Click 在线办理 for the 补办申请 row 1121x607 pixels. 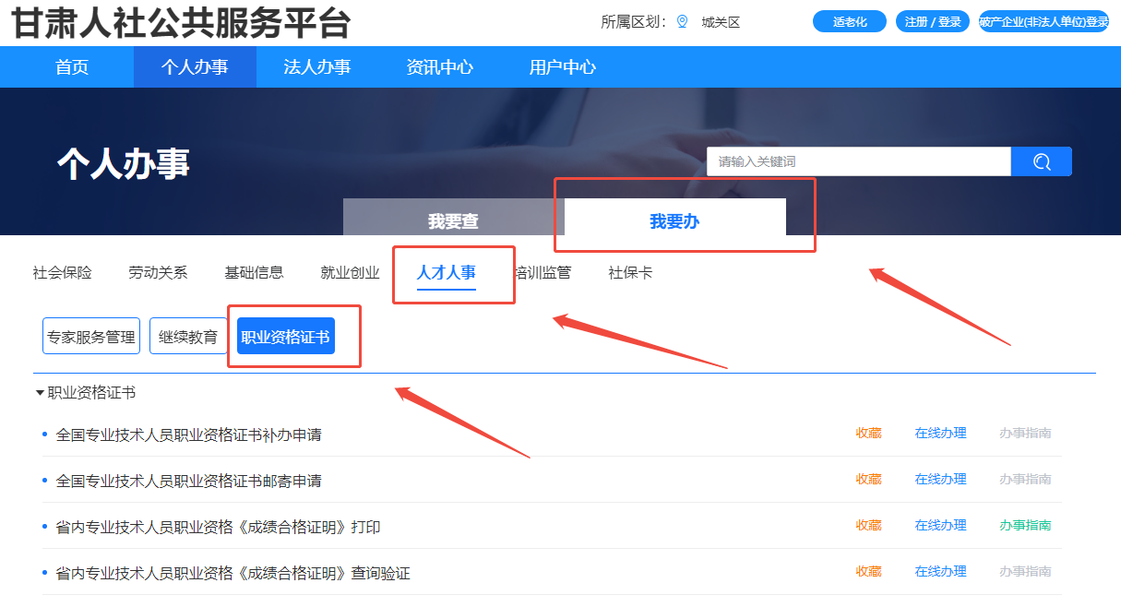[x=940, y=434]
